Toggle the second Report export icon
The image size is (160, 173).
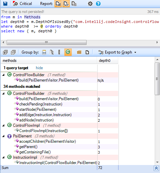tap(66, 4)
